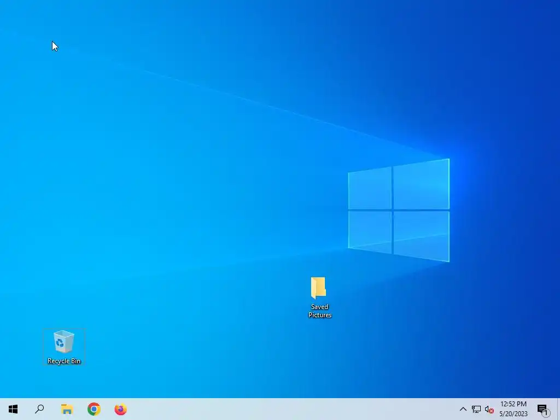Open the Action Center notifications
Screen dimensions: 560x420
tap(543, 409)
